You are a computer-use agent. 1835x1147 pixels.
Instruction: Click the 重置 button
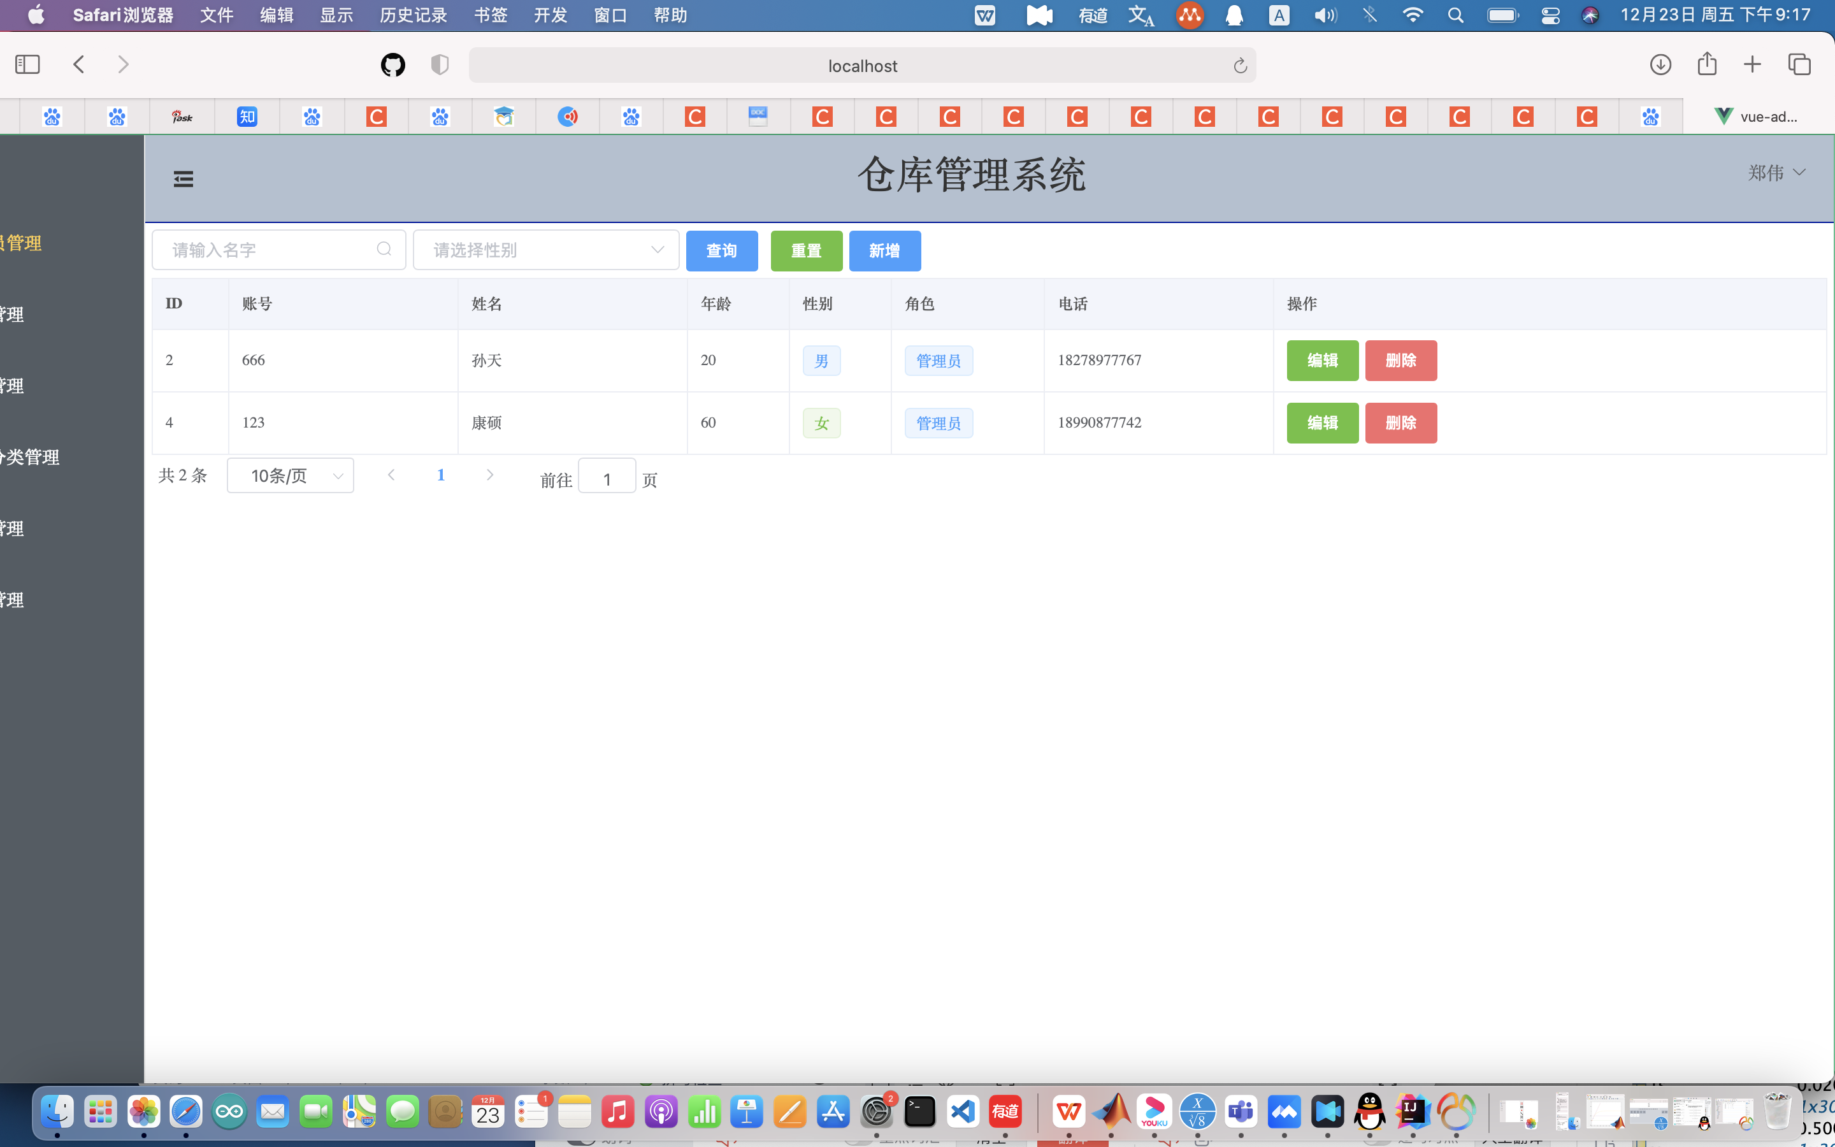click(x=807, y=250)
